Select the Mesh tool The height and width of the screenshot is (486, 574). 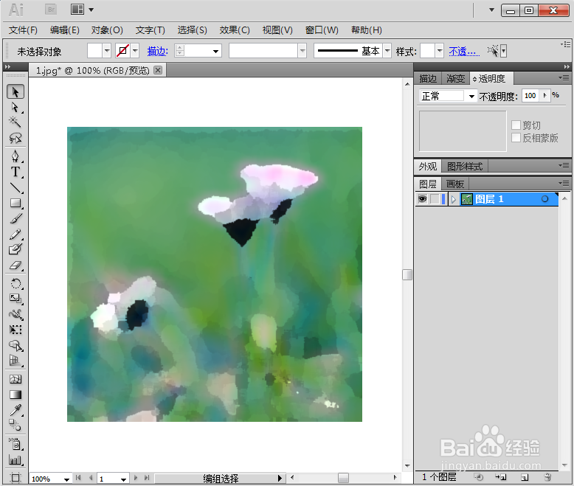click(15, 379)
